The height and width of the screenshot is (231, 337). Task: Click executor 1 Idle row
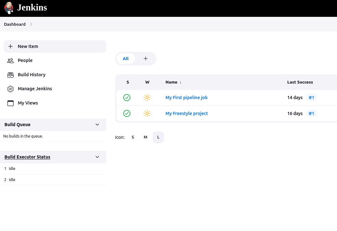click(x=53, y=169)
